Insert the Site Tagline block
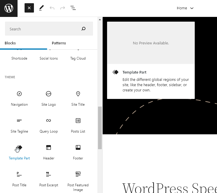The image size is (217, 193). tap(19, 125)
